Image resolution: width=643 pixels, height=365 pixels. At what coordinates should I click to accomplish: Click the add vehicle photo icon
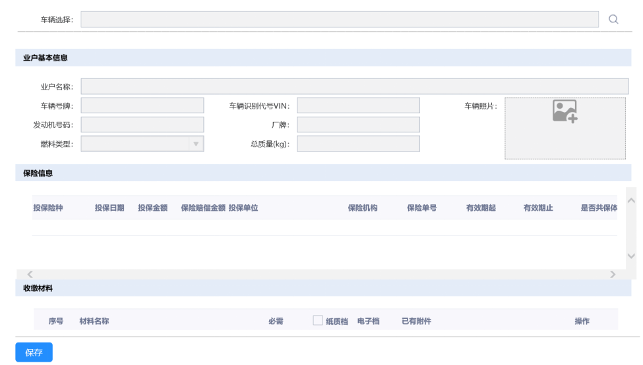click(x=565, y=111)
